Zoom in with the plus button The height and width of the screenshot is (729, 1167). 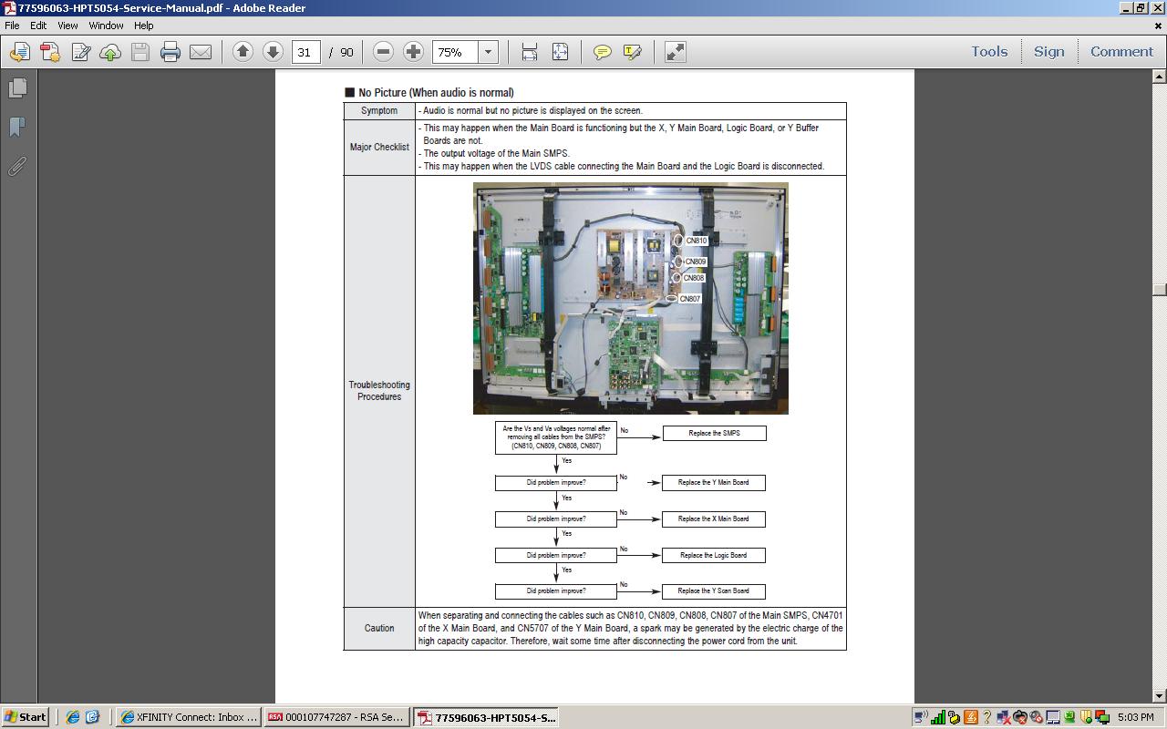(413, 52)
